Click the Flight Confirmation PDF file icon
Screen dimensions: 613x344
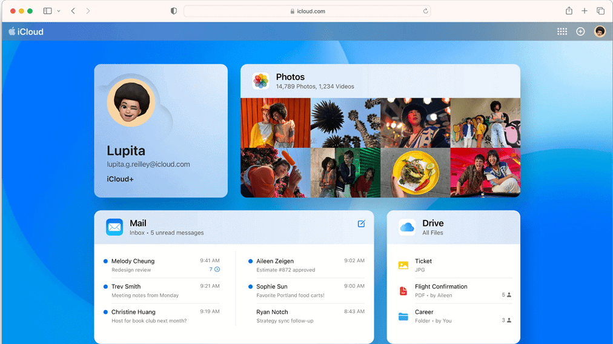tap(403, 291)
